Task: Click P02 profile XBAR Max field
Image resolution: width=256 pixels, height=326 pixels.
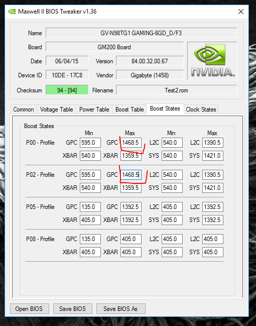Action: (x=131, y=188)
